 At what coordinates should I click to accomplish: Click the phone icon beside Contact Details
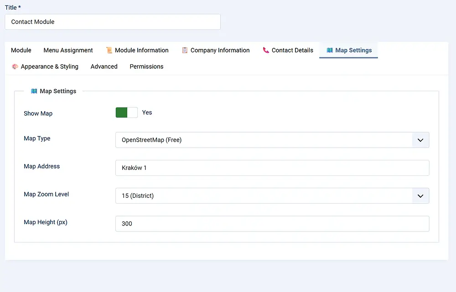point(266,51)
